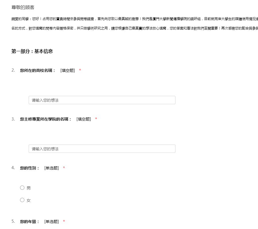Click the 您的性別 question label

(30, 168)
